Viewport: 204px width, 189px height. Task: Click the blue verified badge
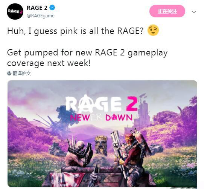pos(52,8)
